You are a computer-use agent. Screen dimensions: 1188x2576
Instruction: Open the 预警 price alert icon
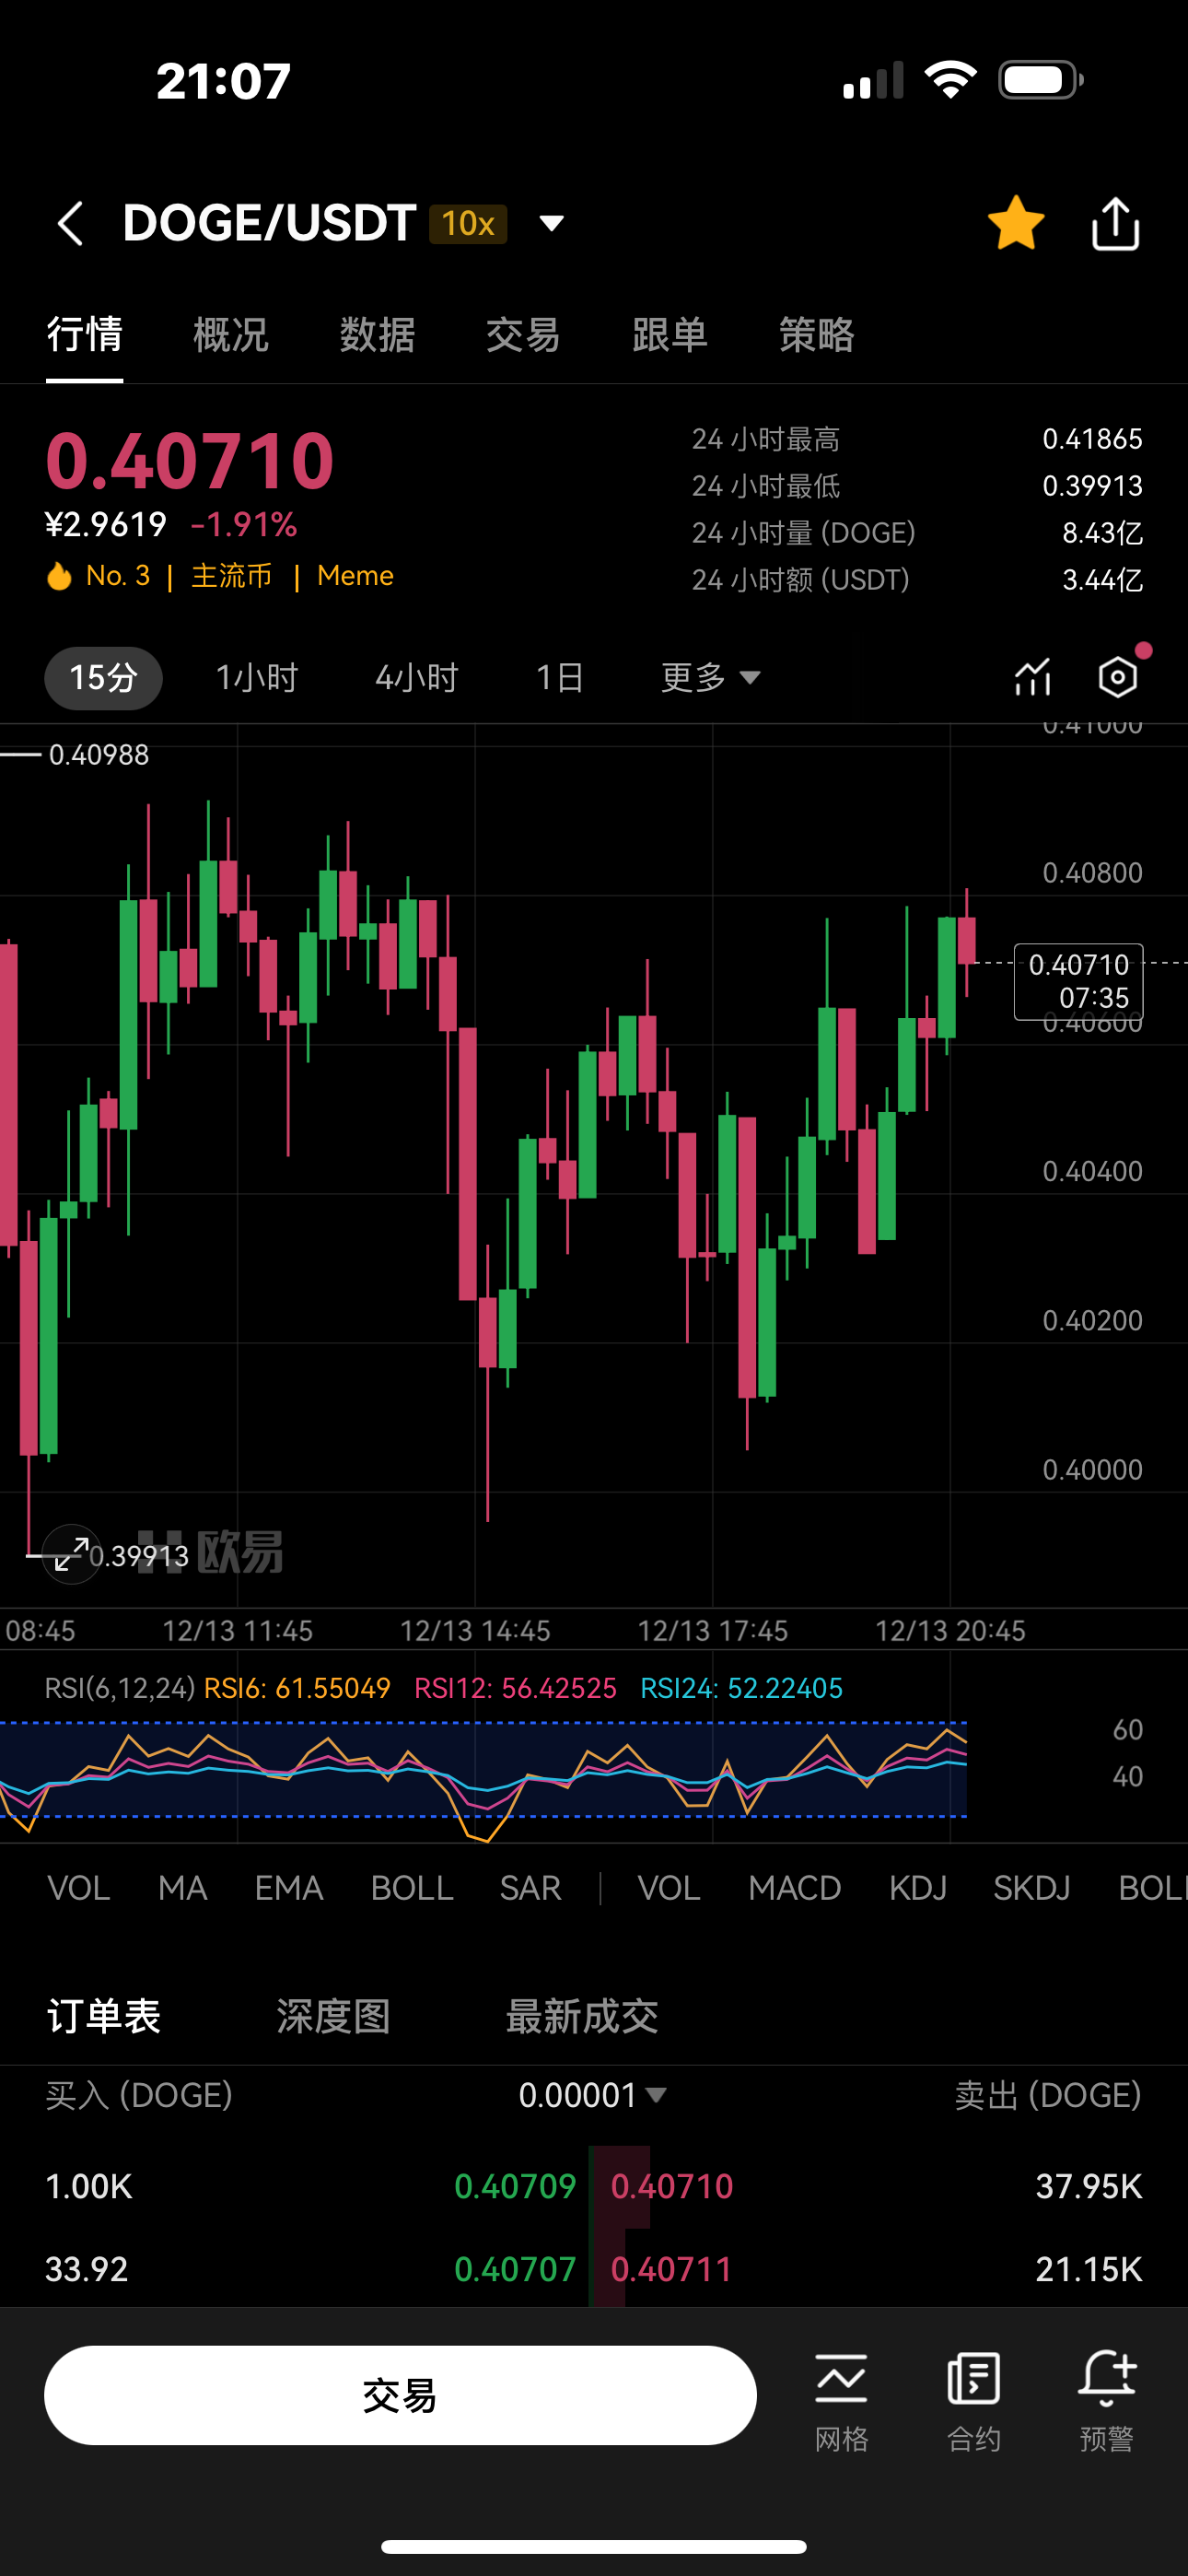(1107, 2402)
